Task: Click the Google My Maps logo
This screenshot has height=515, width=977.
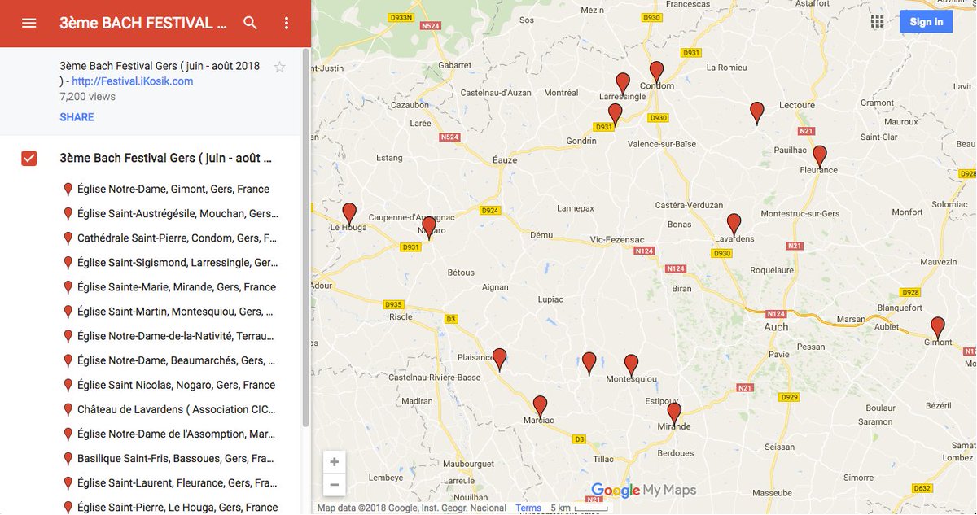Action: 643,490
